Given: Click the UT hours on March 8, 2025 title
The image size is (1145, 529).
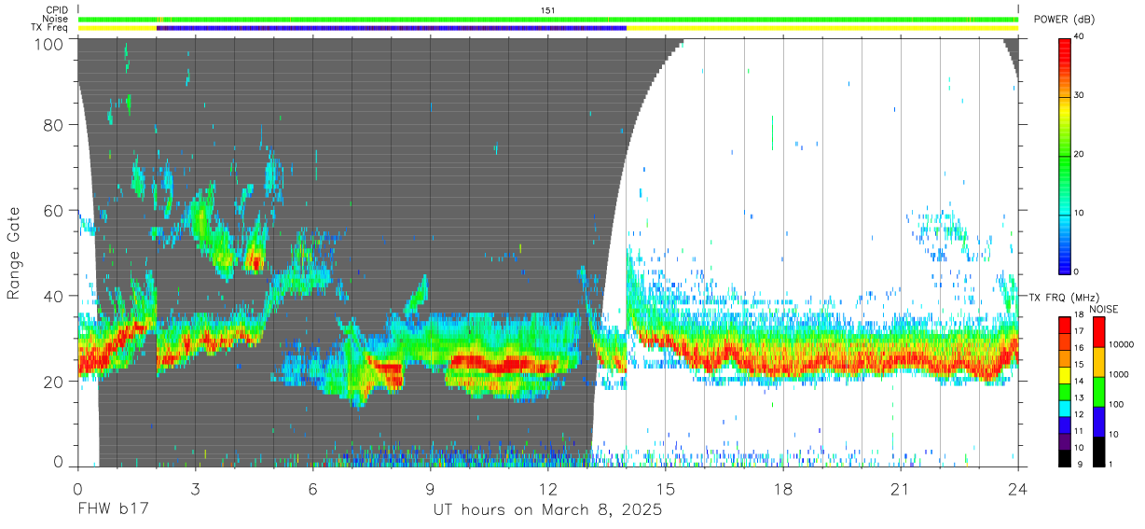Looking at the screenshot, I should pos(547,510).
